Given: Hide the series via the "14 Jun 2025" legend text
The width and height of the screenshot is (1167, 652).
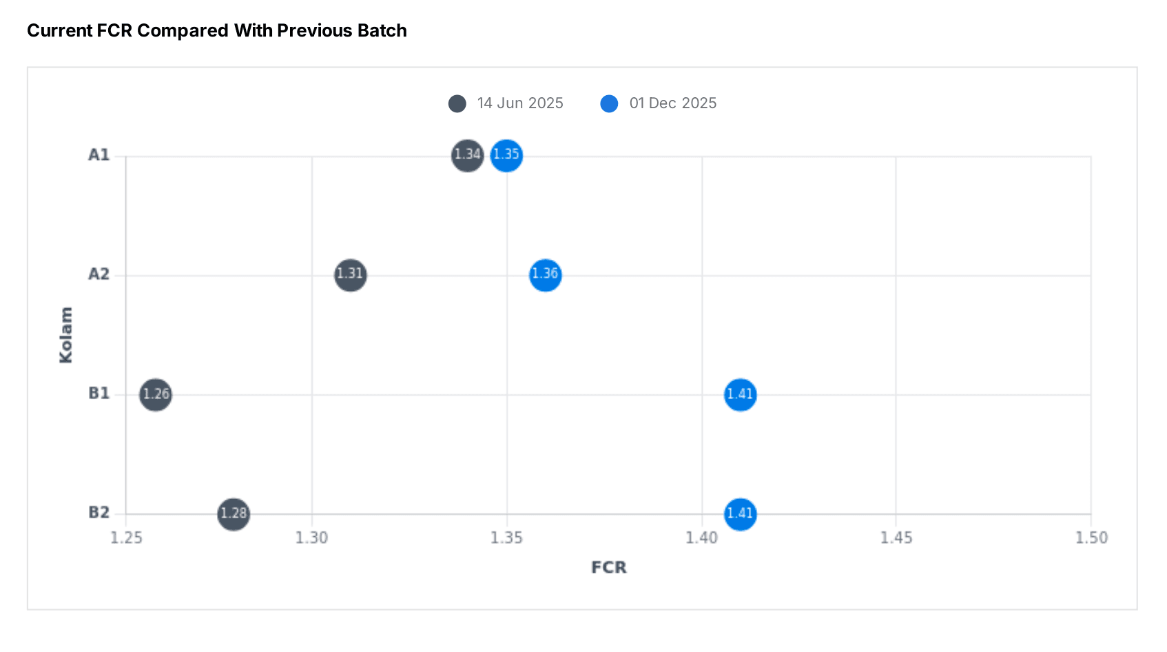Looking at the screenshot, I should (x=520, y=103).
